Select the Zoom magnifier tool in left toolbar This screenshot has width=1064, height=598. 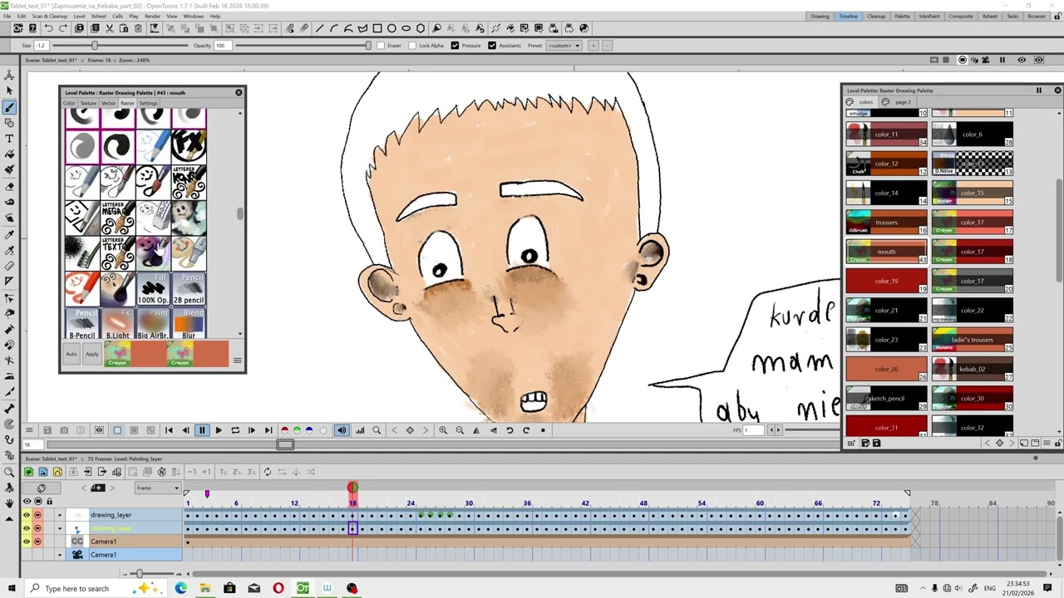pyautogui.click(x=9, y=472)
